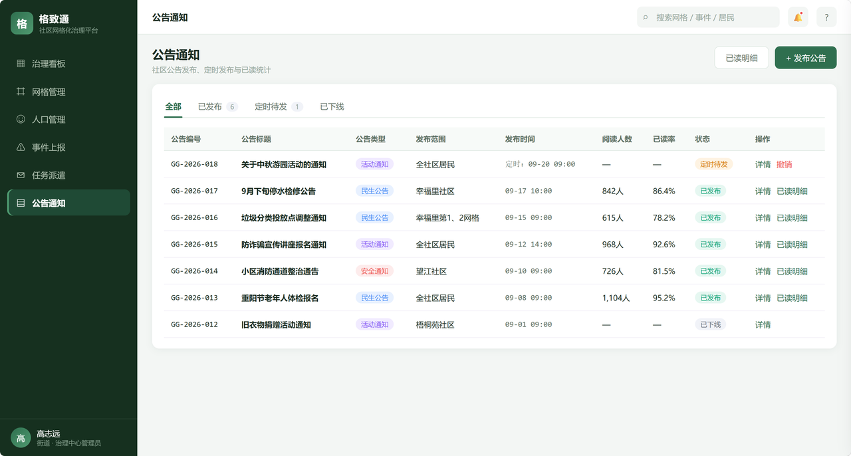Click the 梧桐苑社区 scope cell
Screen dimensions: 851x456
pyautogui.click(x=435, y=325)
